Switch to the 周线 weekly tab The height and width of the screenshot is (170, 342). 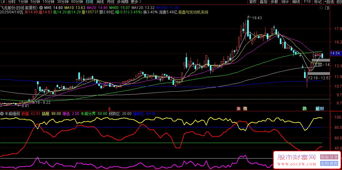point(100,2)
